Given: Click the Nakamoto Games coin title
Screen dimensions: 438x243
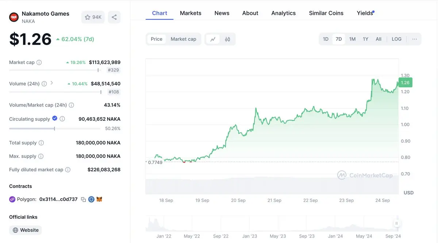Looking at the screenshot, I should click(45, 14).
